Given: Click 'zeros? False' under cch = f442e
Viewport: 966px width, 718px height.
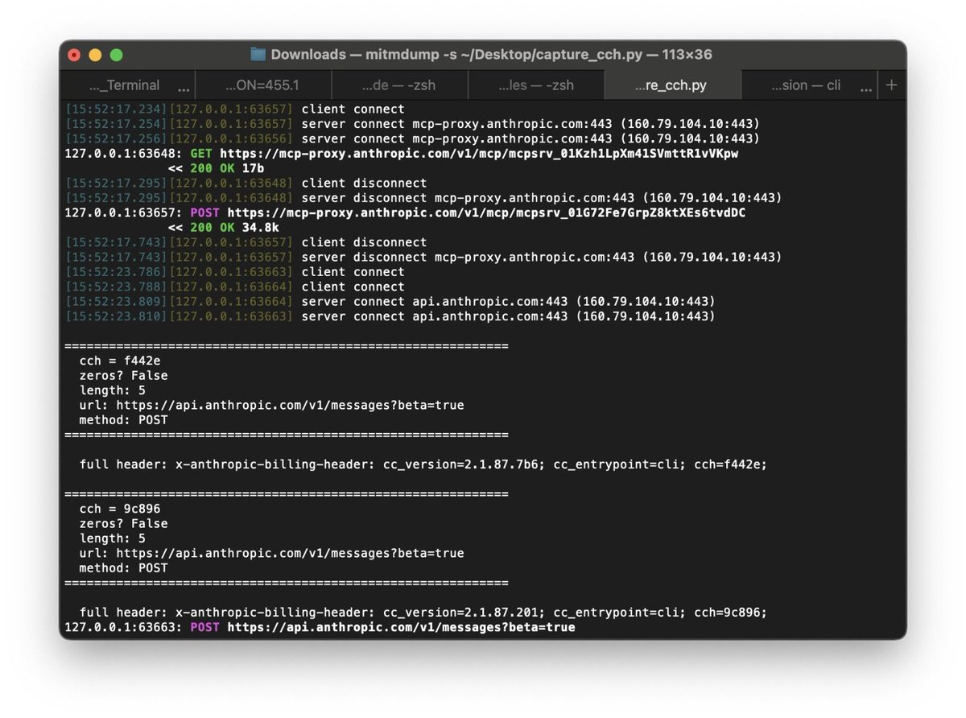Looking at the screenshot, I should (123, 375).
